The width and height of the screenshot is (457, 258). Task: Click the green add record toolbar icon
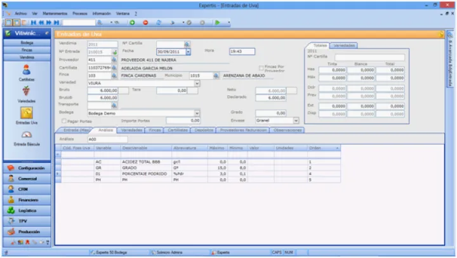point(132,22)
